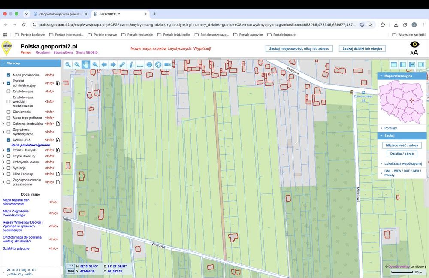Image resolution: width=429 pixels, height=278 pixels.
Task: Open document icon for Ochrona środowiska
Action: (x=58, y=124)
